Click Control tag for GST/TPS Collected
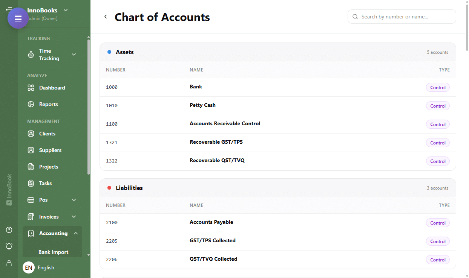This screenshot has height=278, width=469. tap(438, 241)
